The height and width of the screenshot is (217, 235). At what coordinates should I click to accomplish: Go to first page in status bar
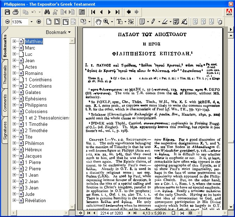point(89,213)
